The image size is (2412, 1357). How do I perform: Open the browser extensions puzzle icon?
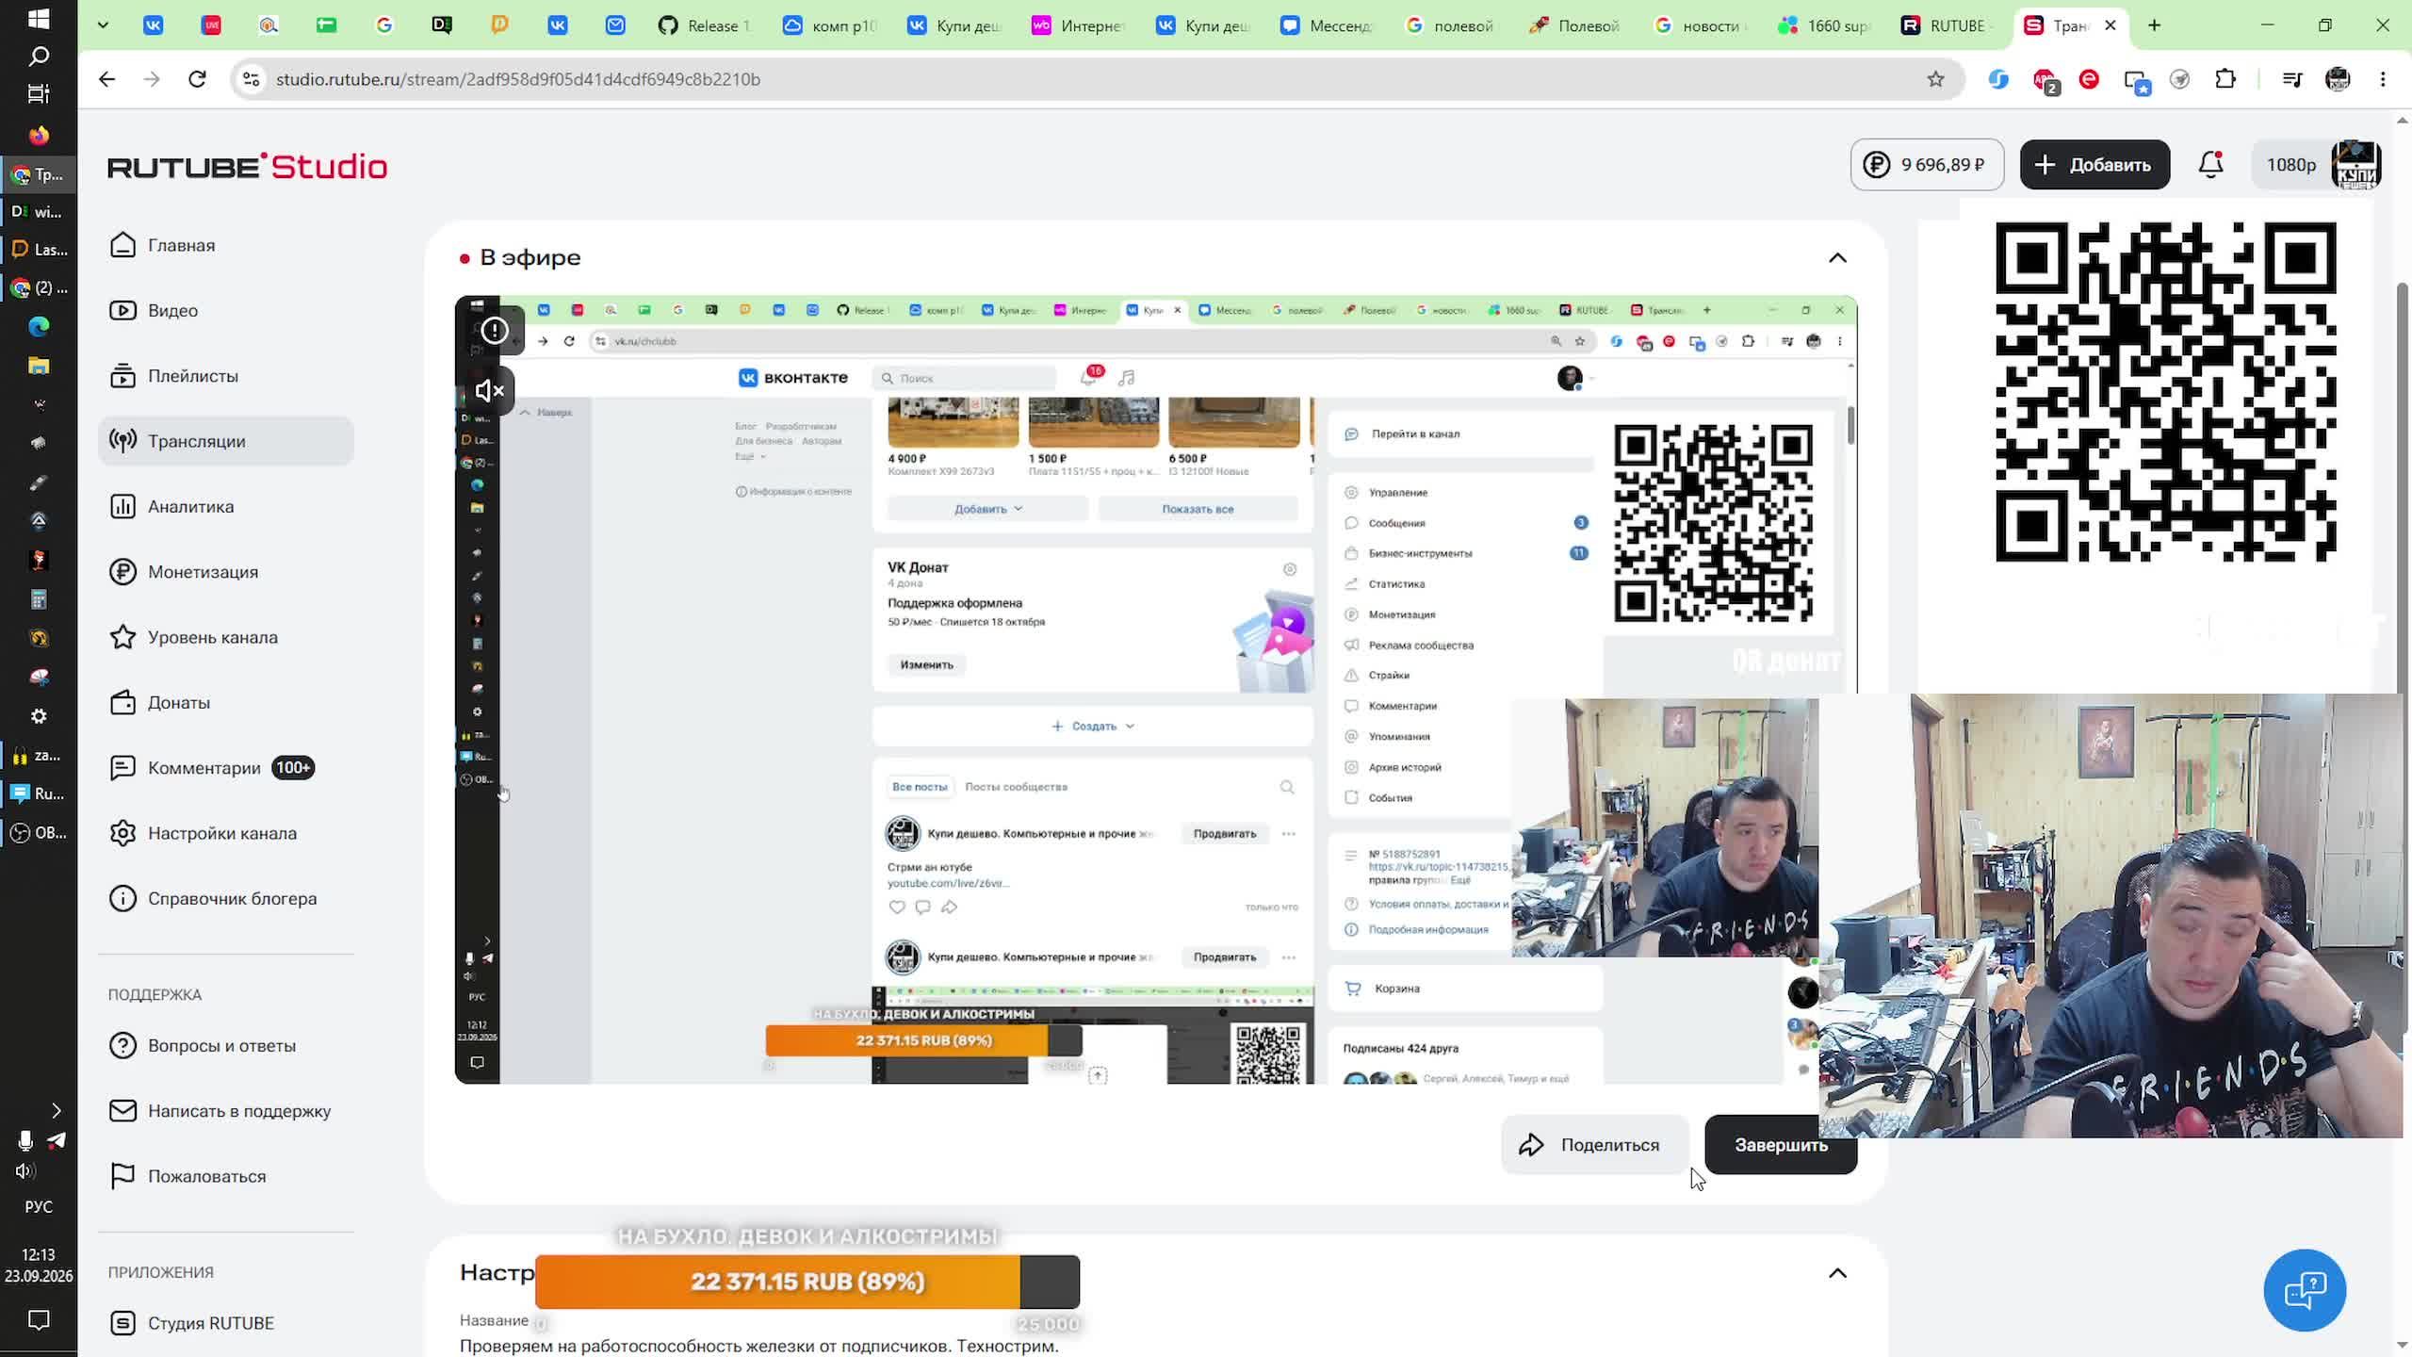(x=2225, y=79)
